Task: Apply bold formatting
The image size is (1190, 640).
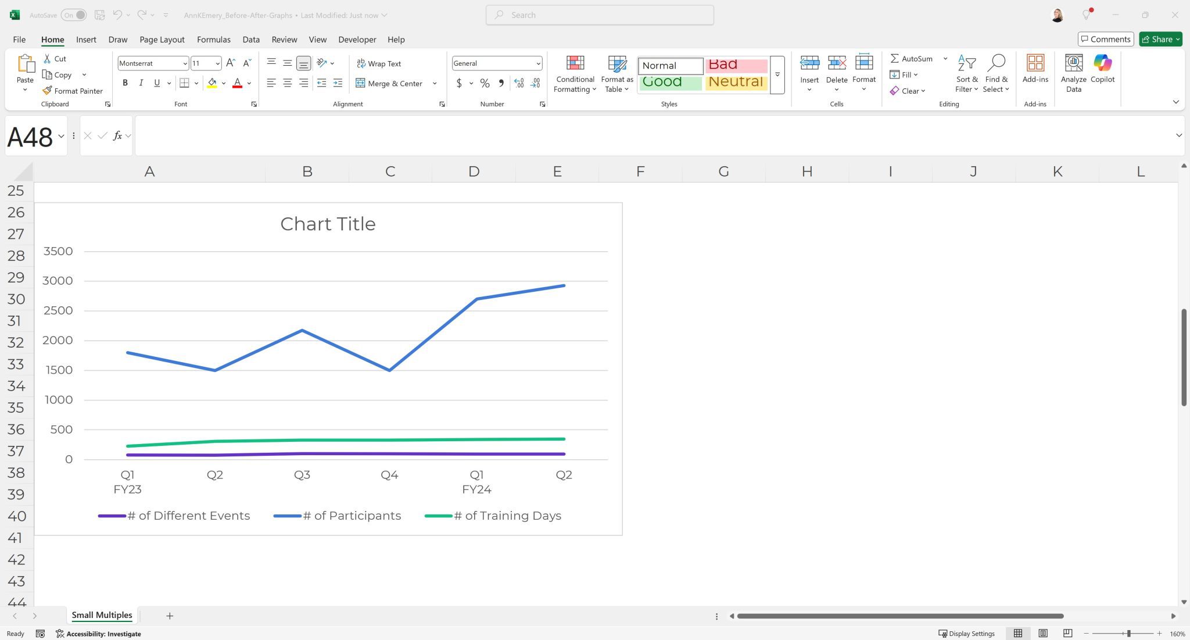Action: point(125,83)
